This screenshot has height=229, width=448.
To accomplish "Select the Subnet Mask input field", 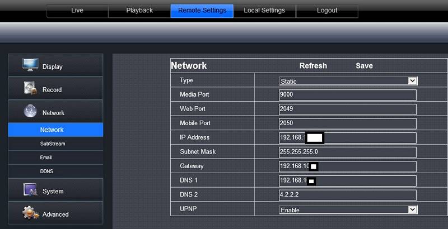I will [347, 152].
